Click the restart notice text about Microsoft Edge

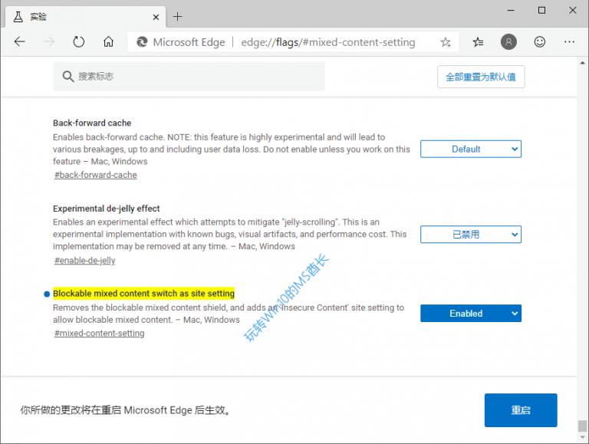[126, 410]
